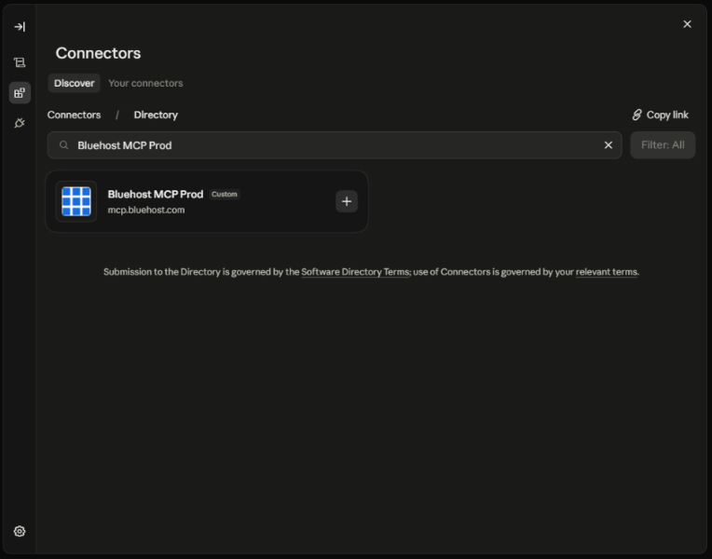Open the skills scroll icon in sidebar
The image size is (712, 559).
pyautogui.click(x=20, y=62)
